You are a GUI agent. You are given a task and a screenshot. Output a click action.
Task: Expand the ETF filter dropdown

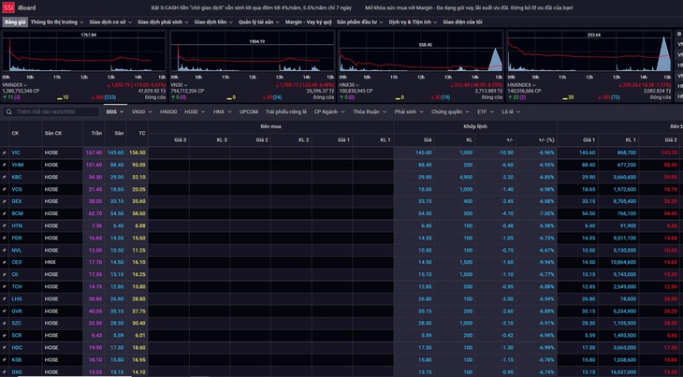[486, 112]
